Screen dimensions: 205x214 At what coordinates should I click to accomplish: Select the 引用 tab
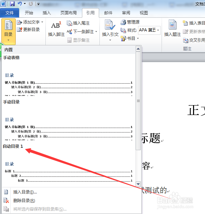[91, 13]
